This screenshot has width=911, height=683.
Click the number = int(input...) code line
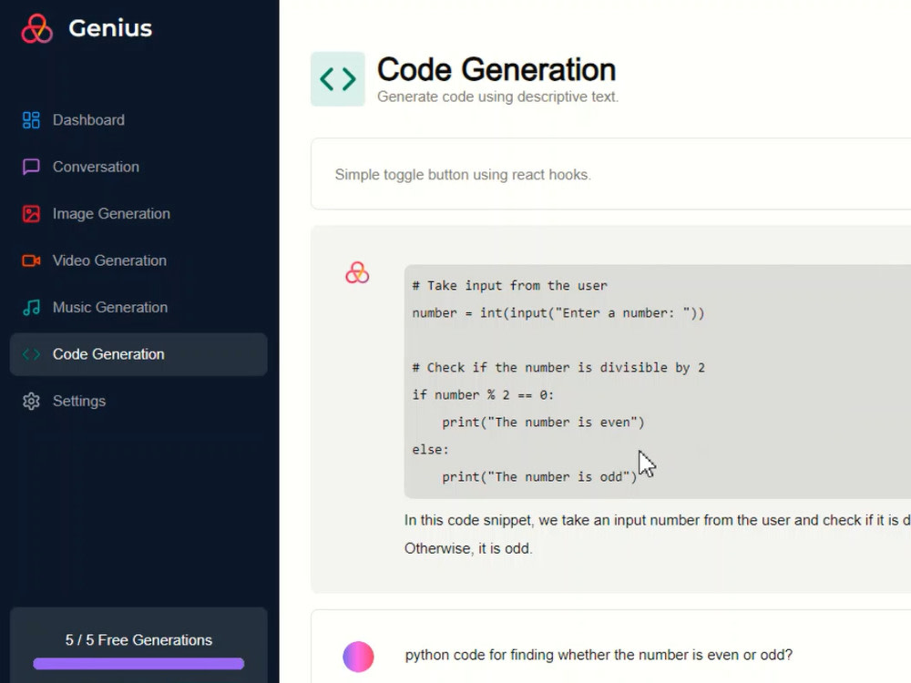(558, 313)
